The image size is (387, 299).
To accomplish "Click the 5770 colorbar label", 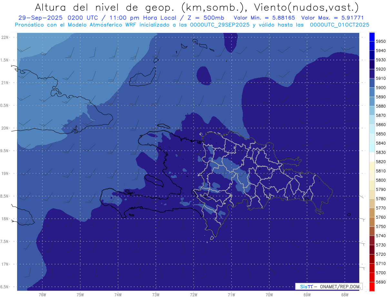I will click(381, 208).
